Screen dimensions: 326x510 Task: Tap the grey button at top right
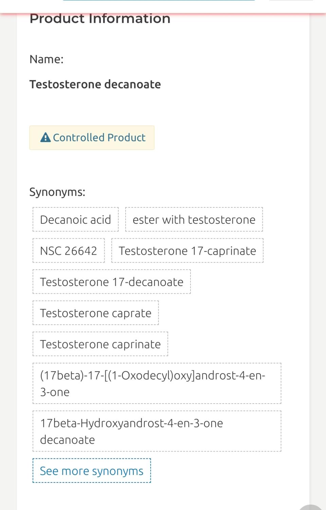[291, 0]
